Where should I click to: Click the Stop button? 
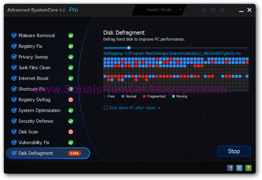(x=234, y=151)
